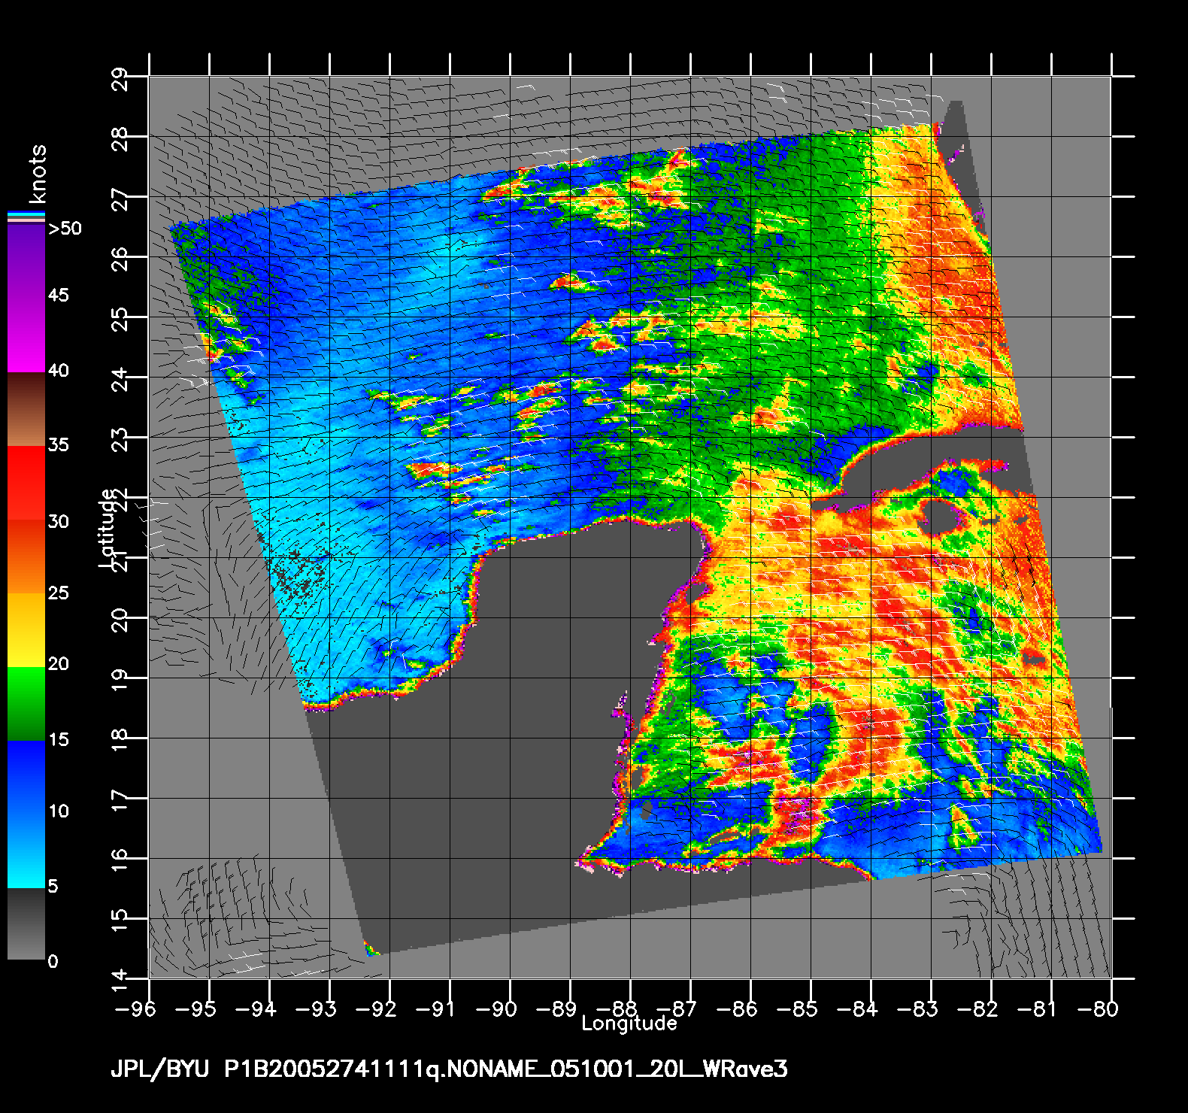Image resolution: width=1188 pixels, height=1113 pixels.
Task: Click the latitude tick label '24'
Action: pos(120,379)
